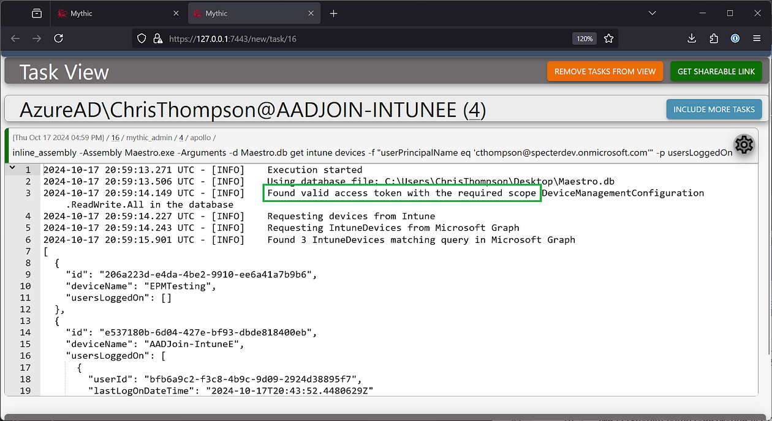This screenshot has width=772, height=421.
Task: Click mythic_admin operator name
Action: 150,138
